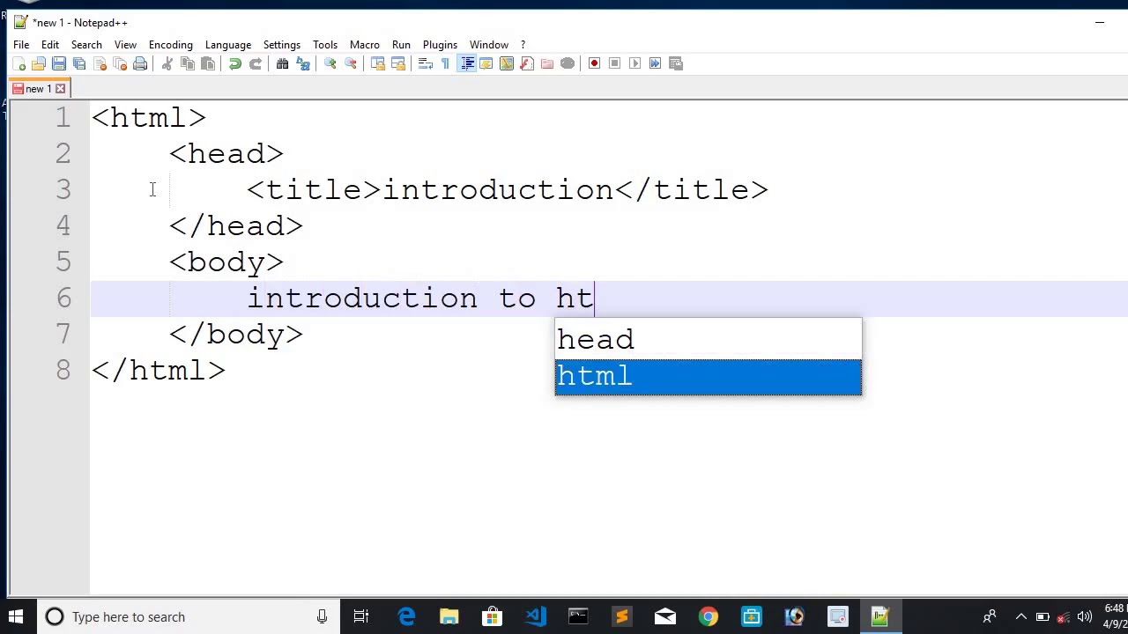Image resolution: width=1128 pixels, height=634 pixels.
Task: Open the Settings menu
Action: [x=282, y=45]
